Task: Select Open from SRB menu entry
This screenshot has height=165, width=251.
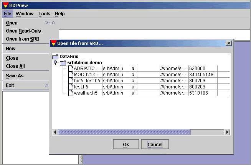Action: click(26, 39)
